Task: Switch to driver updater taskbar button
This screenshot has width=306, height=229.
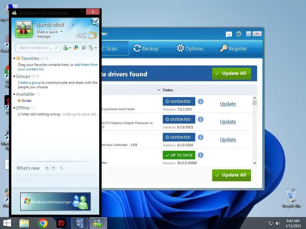Action: point(80,223)
